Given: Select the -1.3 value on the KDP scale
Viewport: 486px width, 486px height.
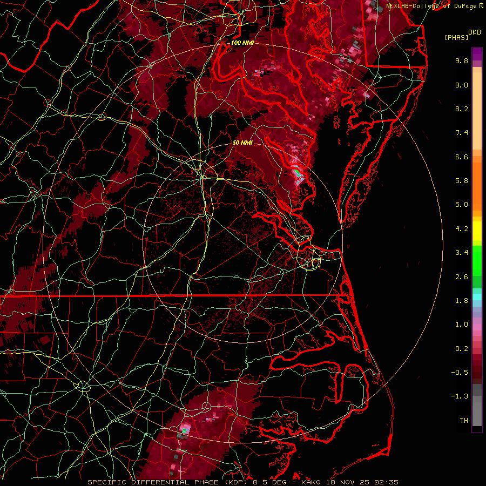Looking at the screenshot, I should tap(460, 396).
